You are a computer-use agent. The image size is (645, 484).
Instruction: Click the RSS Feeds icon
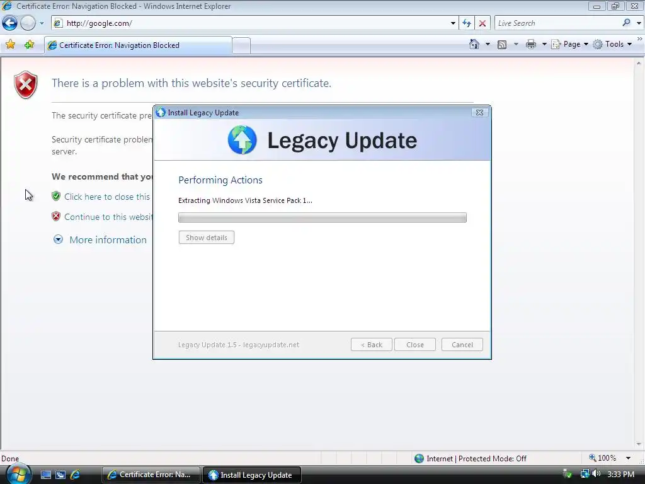coord(502,45)
